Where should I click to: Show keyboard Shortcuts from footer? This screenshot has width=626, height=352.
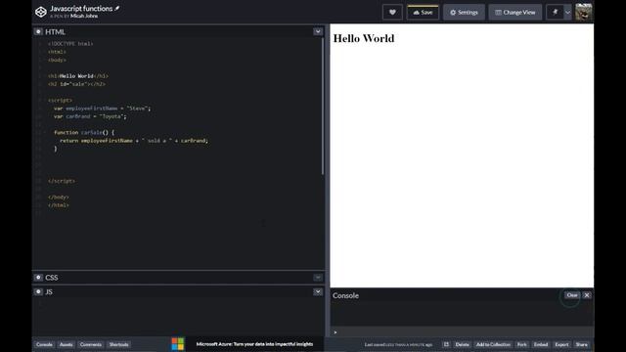point(119,344)
